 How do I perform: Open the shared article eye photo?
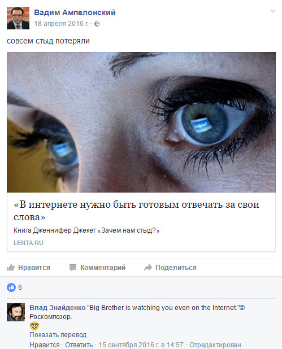point(141,122)
